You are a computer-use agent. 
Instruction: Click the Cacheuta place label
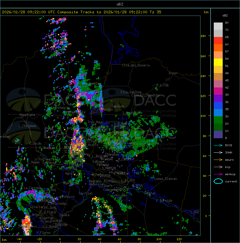49,162
